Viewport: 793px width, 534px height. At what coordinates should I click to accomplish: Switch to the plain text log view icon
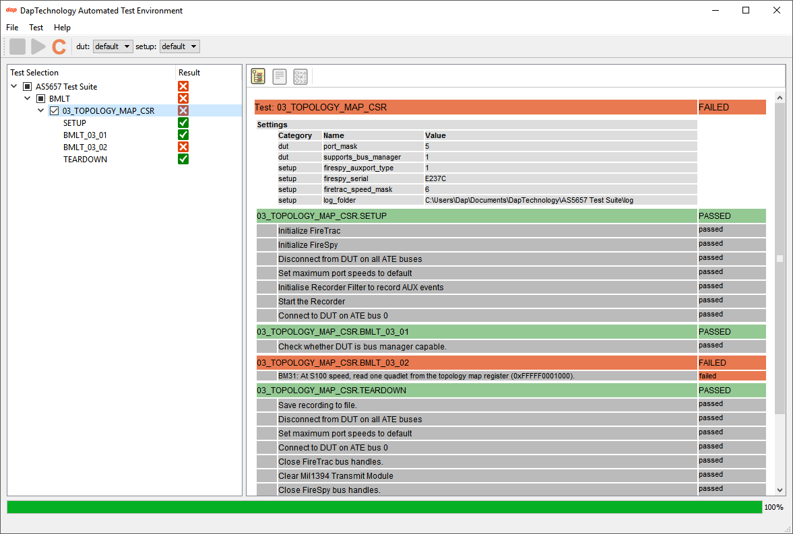[279, 76]
